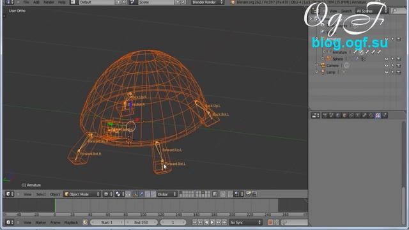The height and width of the screenshot is (230, 409).
Task: Expand the Camera object in outliner
Action: 316,65
